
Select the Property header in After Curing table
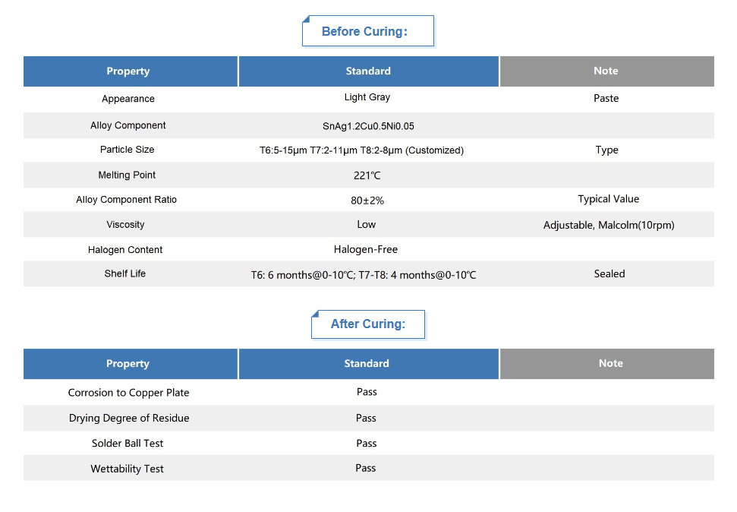131,364
